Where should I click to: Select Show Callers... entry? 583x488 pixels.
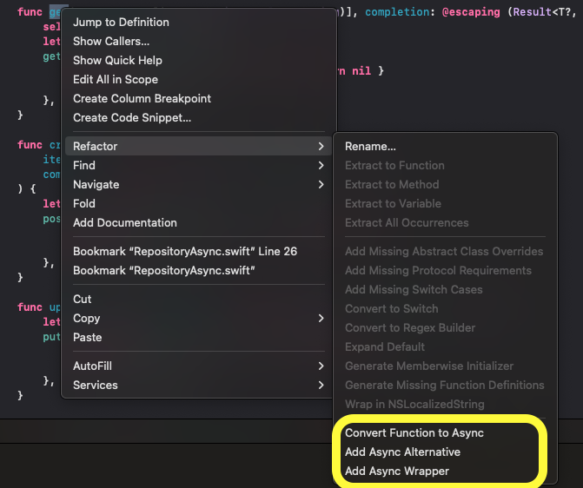click(x=199, y=42)
